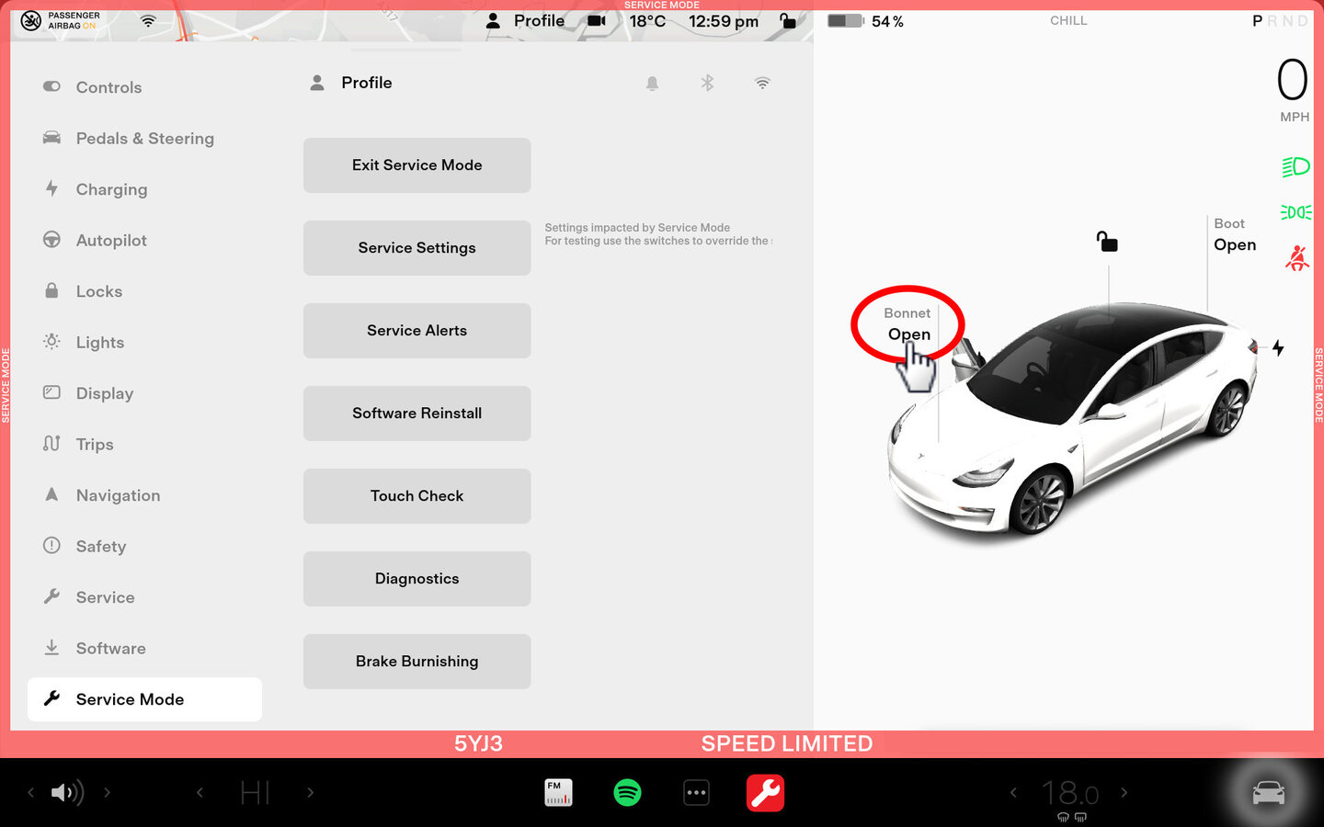Open the Autopilot settings menu
Screen dimensions: 1324x827
(111, 241)
